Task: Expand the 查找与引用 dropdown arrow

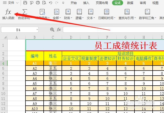Action: pos(135,18)
